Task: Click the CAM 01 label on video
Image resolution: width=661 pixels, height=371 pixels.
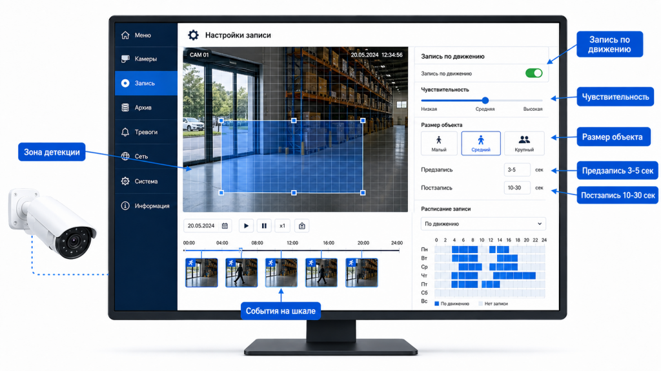Action: [199, 55]
